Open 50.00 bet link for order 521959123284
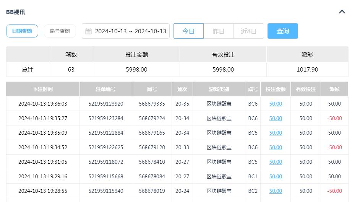Viewport: 360px width, 202px height. [x=276, y=118]
